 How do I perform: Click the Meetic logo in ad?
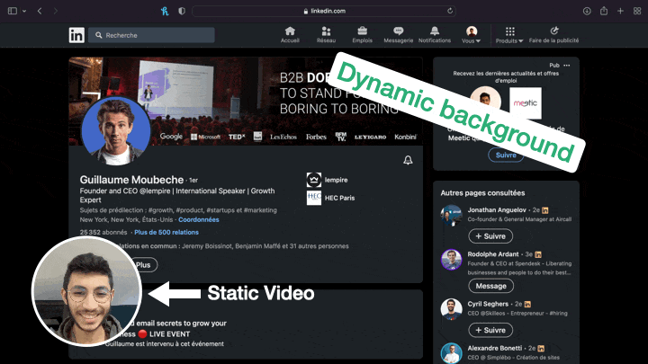[526, 103]
